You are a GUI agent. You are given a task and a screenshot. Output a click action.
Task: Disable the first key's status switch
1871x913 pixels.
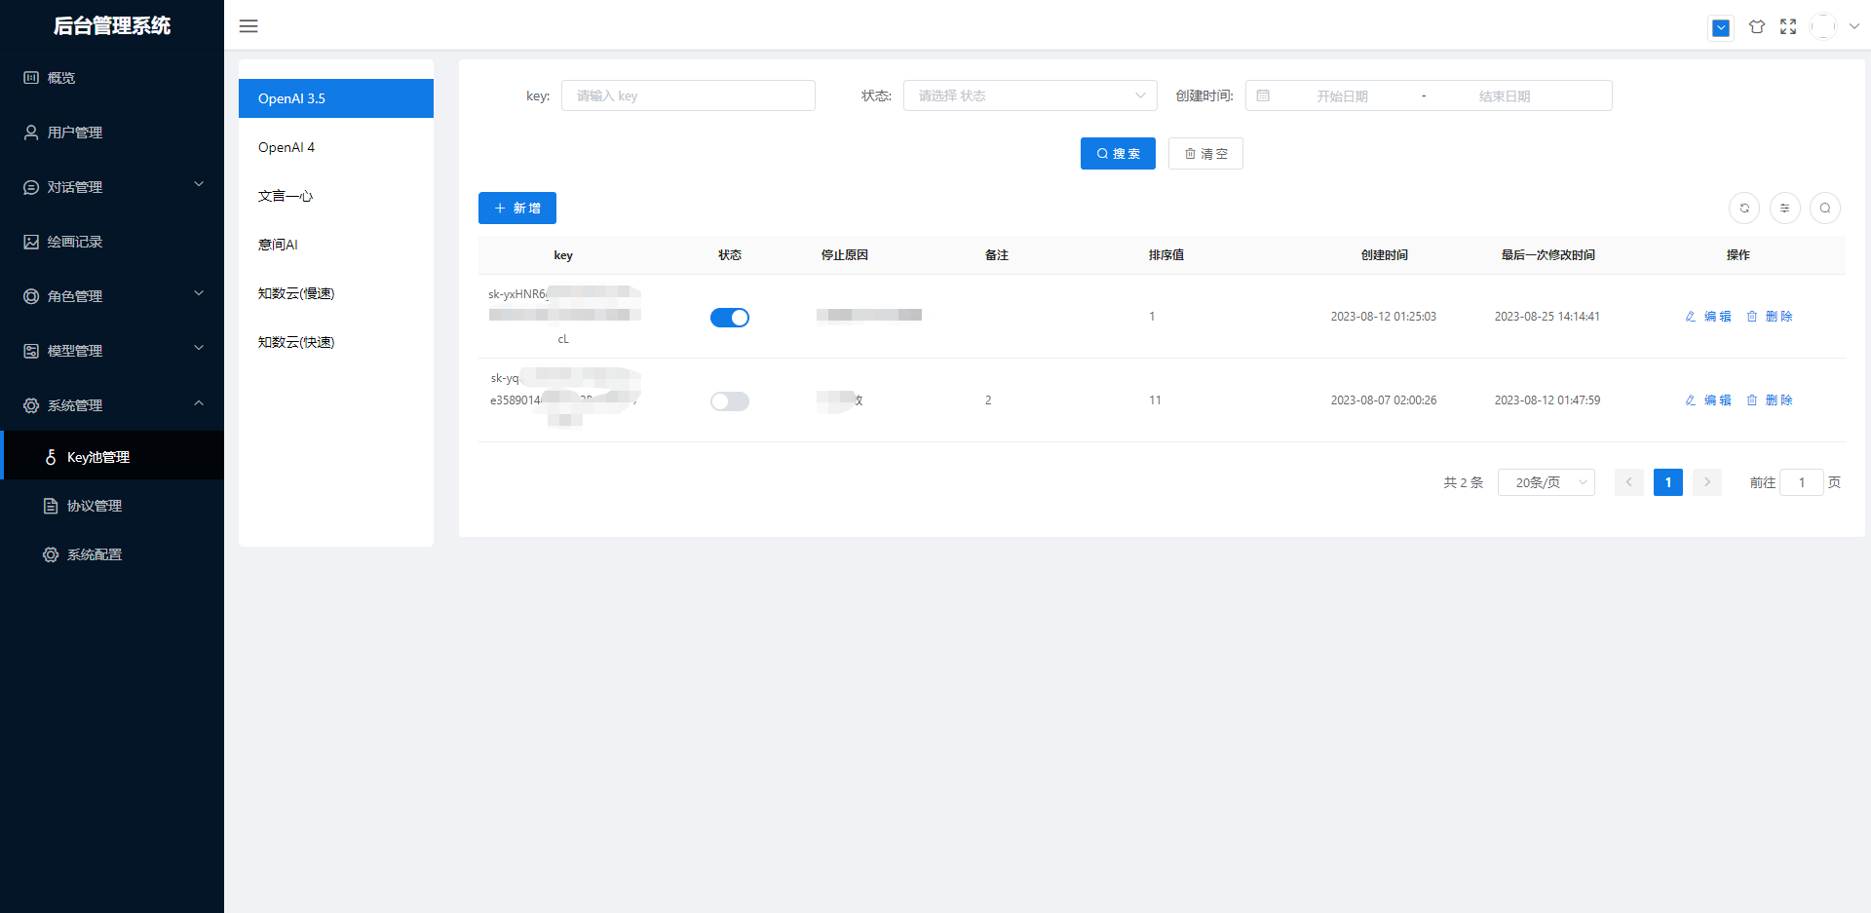coord(729,318)
